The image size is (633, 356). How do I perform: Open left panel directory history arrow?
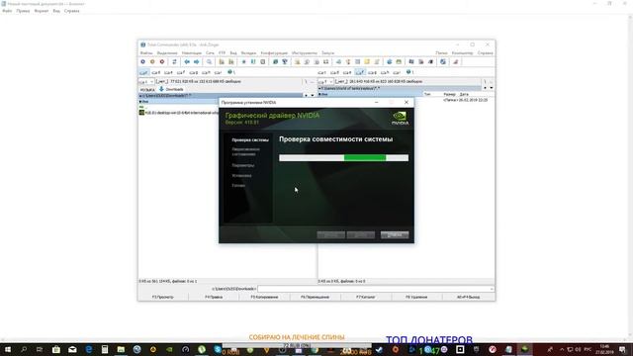[x=313, y=96]
